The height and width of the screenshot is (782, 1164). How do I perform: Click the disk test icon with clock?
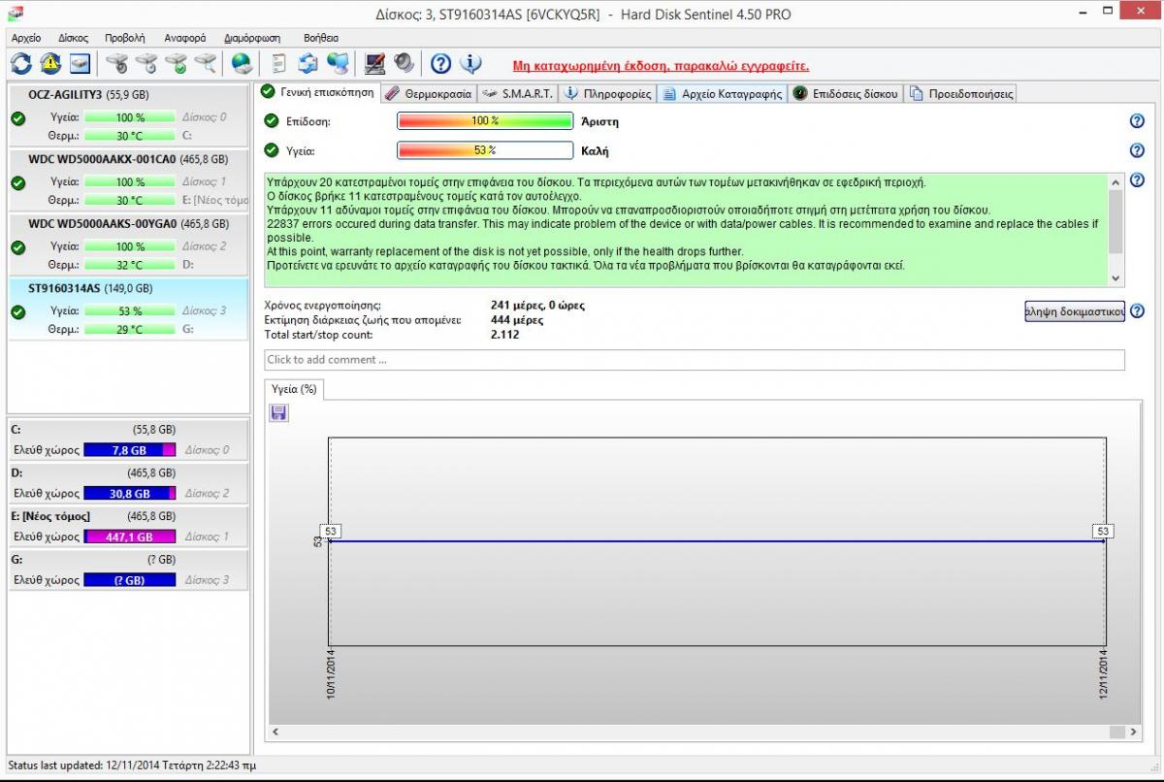(146, 64)
